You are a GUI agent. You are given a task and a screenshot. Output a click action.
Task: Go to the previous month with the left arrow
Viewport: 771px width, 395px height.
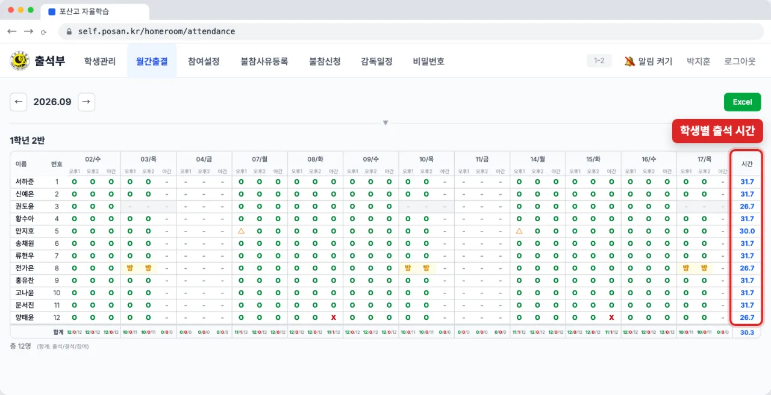coord(18,102)
